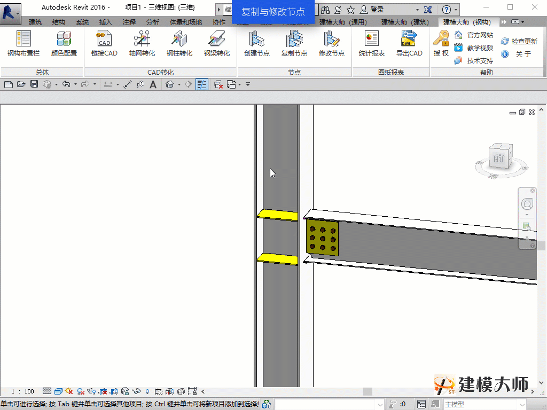Create a new project from quick access toolbar
Image resolution: width=547 pixels, height=410 pixels.
click(9, 84)
